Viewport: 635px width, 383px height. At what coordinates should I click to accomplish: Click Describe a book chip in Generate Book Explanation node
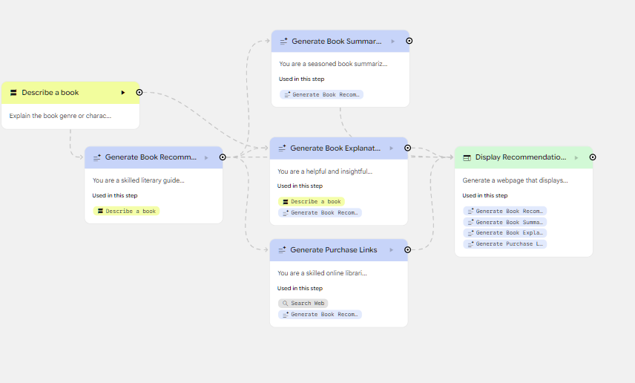(x=311, y=201)
